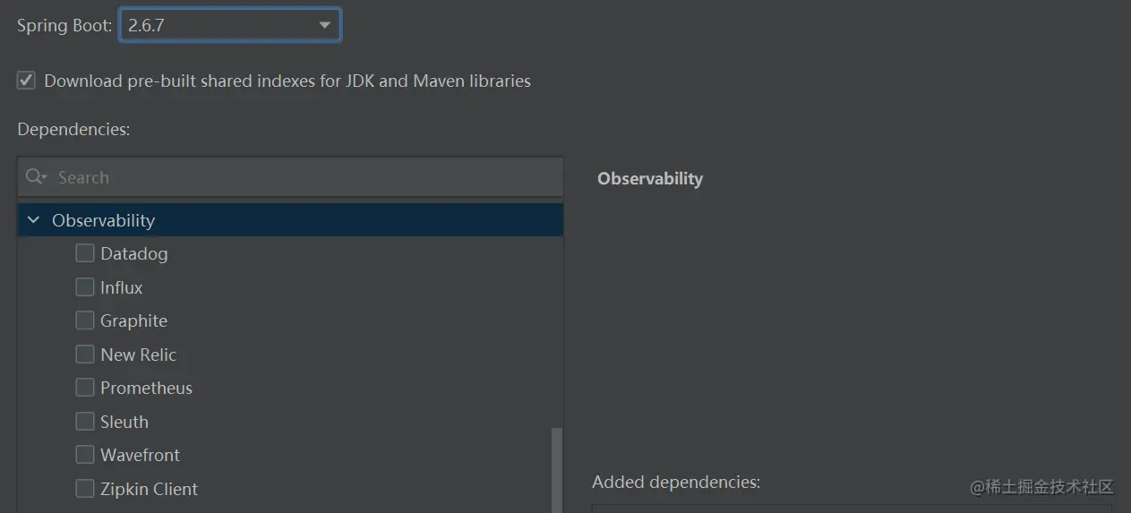Image resolution: width=1131 pixels, height=513 pixels.
Task: Click the Added dependencies list area
Action: 851,508
